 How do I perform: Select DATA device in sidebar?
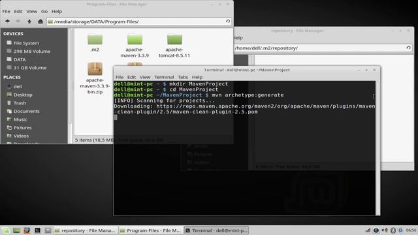pos(16,59)
